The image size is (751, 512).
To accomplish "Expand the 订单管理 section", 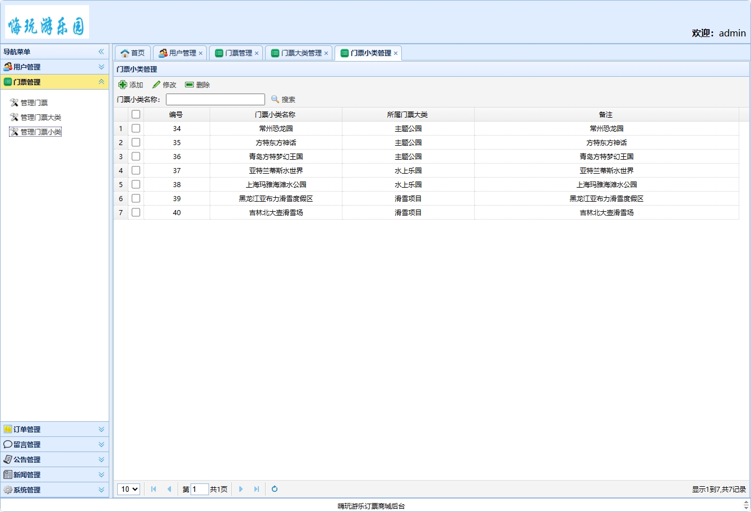I will [54, 429].
